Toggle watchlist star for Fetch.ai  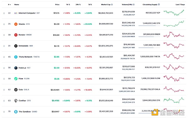coord(4,68)
